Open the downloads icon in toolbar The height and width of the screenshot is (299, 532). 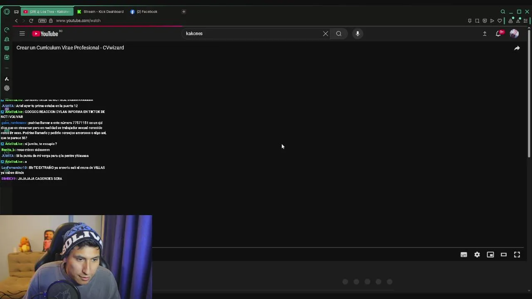tap(518, 21)
